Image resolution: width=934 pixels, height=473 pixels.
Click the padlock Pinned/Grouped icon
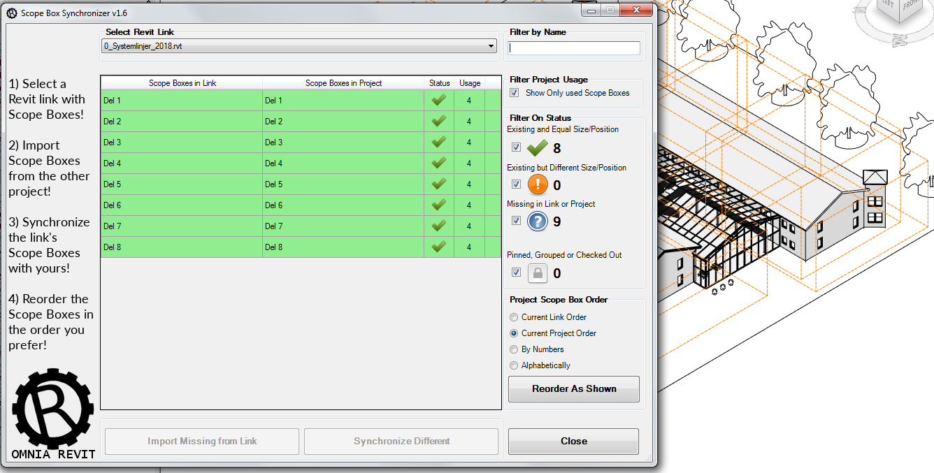click(x=537, y=272)
